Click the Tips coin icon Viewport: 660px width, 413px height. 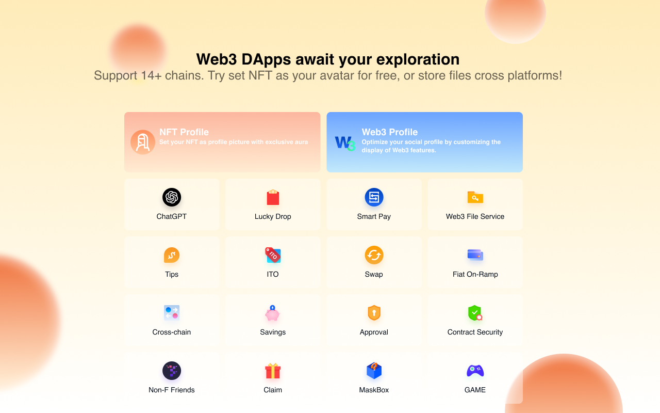(x=171, y=255)
